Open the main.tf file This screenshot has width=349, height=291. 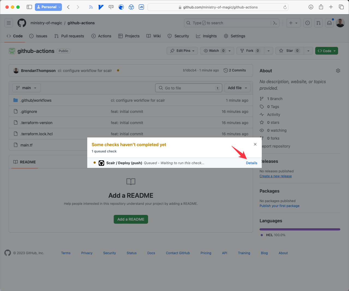pyautogui.click(x=26, y=145)
